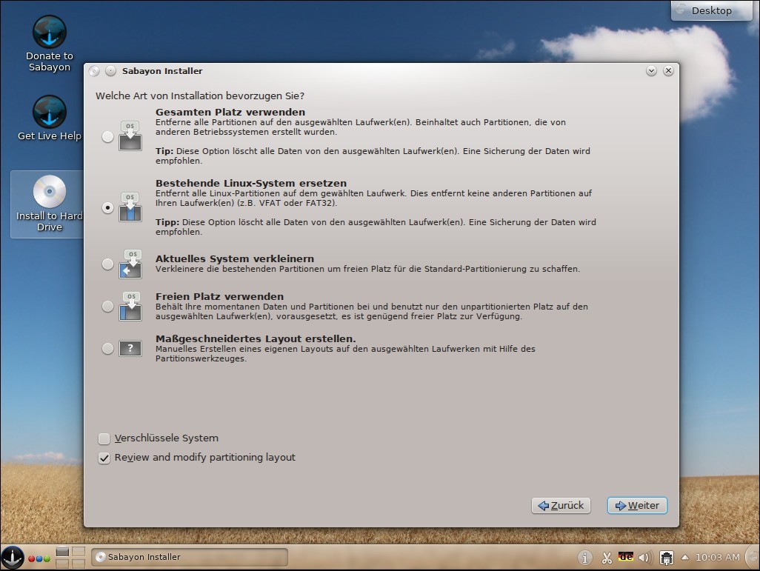Enable the Verschlüssele System checkbox
The height and width of the screenshot is (571, 760).
104,438
